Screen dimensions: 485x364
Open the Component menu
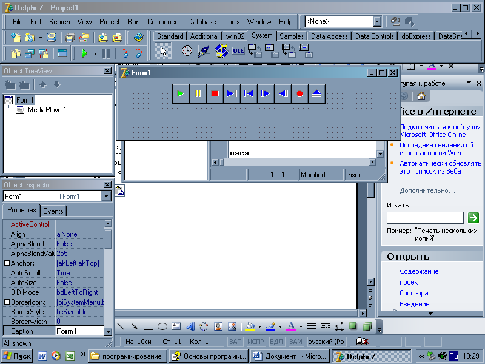tap(164, 22)
